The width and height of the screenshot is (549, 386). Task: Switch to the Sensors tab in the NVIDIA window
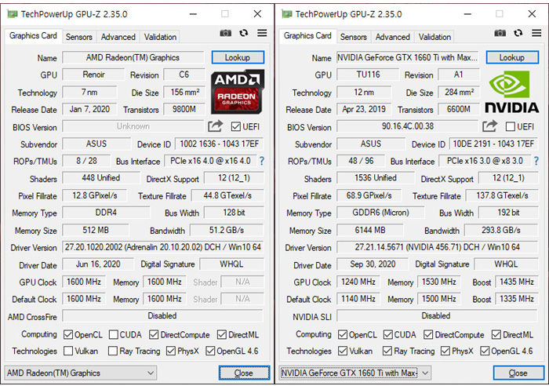pos(353,37)
